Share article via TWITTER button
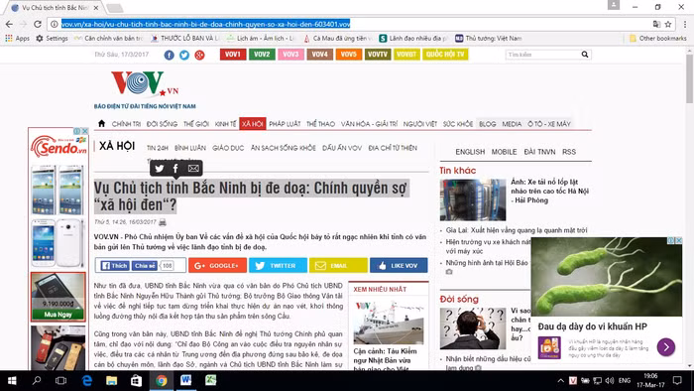This screenshot has height=391, width=694. pos(278,265)
